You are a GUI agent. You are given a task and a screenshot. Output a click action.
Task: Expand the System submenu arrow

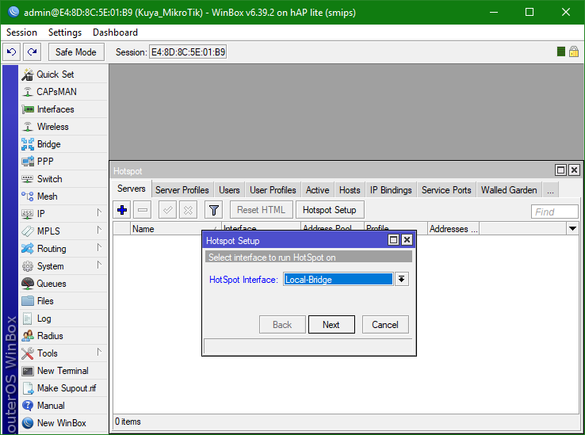tap(99, 265)
